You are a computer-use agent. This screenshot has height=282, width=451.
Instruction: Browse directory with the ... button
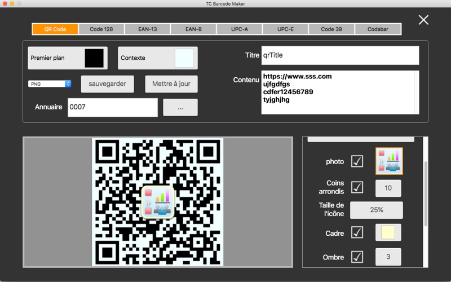180,108
